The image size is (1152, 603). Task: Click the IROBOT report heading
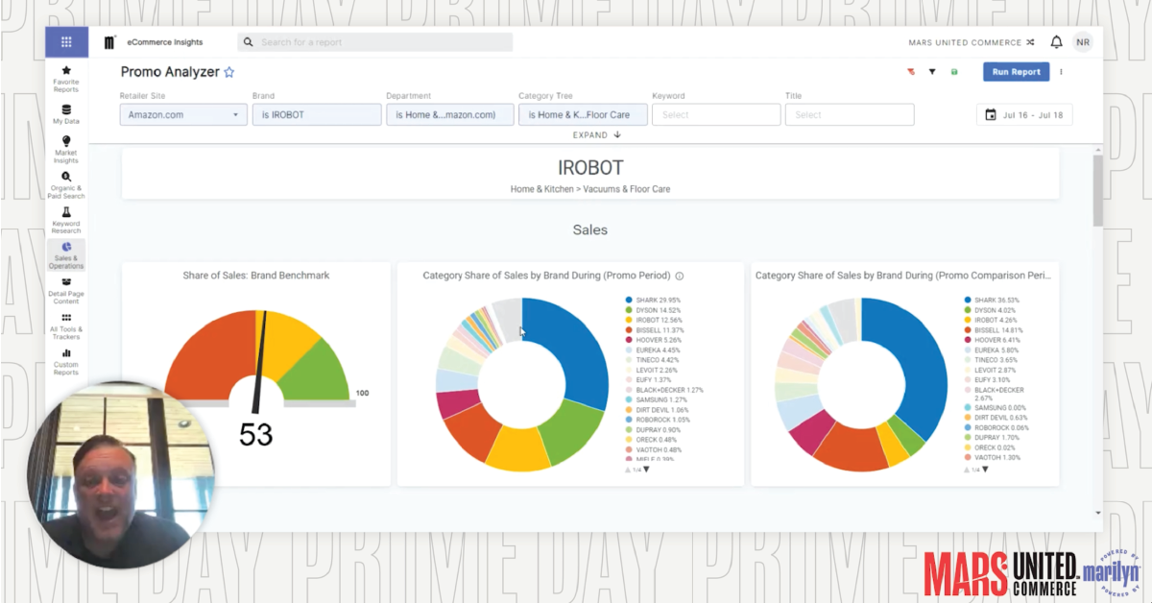point(590,168)
